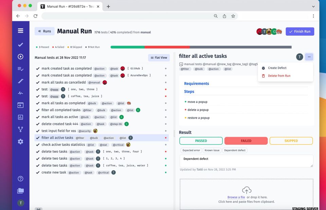Open the Analytics chart icon in sidebar

click(20, 117)
